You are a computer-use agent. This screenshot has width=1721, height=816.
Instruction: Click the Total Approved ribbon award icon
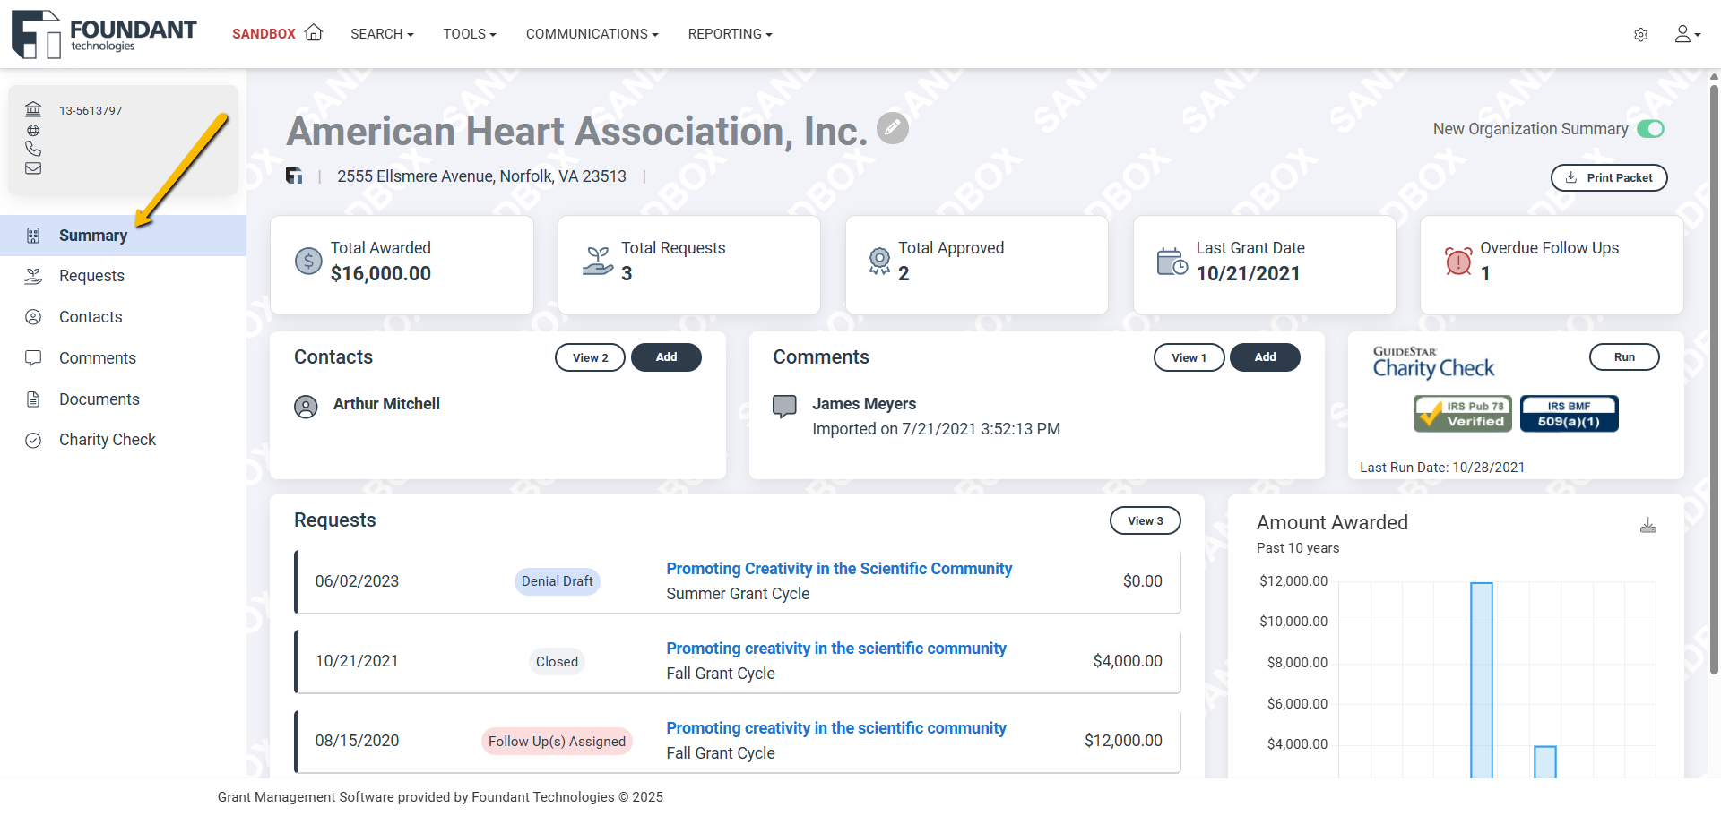pyautogui.click(x=879, y=261)
